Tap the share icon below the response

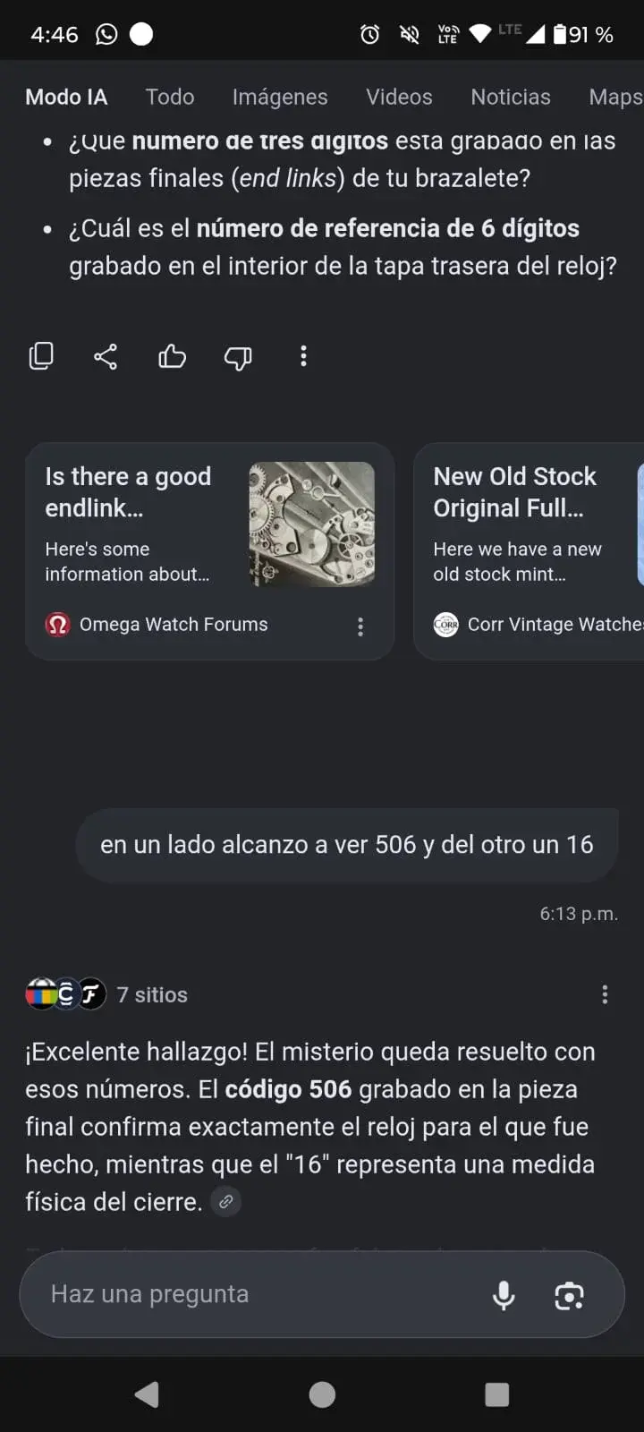[106, 356]
